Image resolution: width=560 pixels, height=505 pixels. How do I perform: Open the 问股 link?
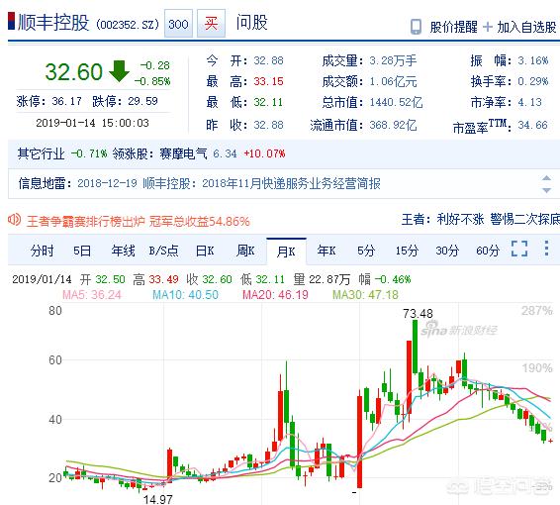point(251,23)
